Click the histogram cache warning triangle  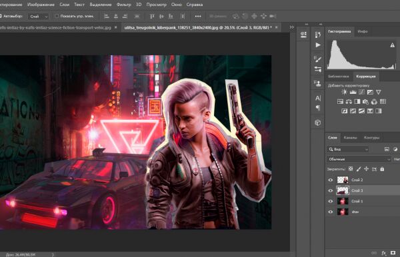(x=393, y=45)
